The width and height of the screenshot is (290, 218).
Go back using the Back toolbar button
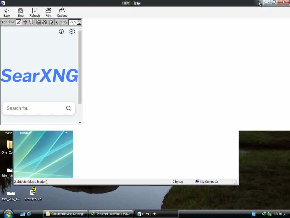coord(7,12)
